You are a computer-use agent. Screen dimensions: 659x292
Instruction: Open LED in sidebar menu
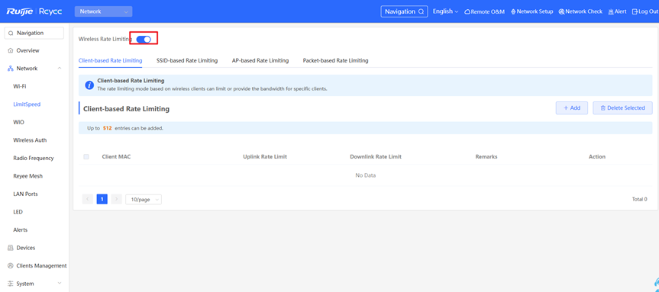18,212
